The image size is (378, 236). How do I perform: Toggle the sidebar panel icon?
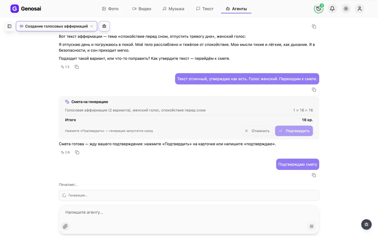point(9,26)
